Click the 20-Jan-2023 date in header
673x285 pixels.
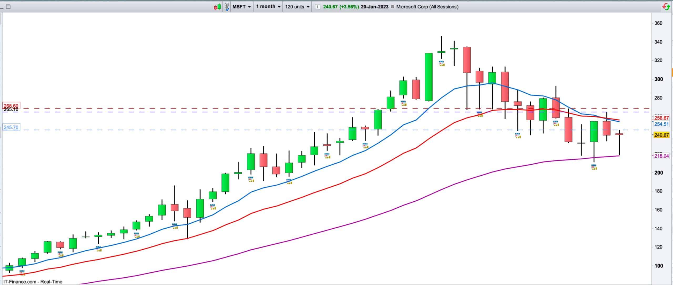pos(374,7)
